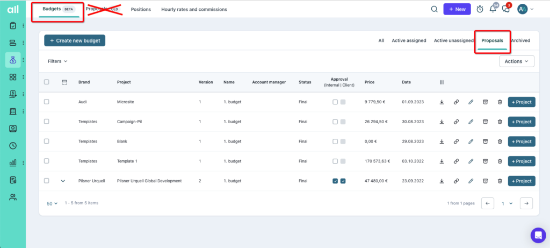Screen dimensions: 550x248
Task: Go to the next page arrow
Action: pyautogui.click(x=526, y=203)
